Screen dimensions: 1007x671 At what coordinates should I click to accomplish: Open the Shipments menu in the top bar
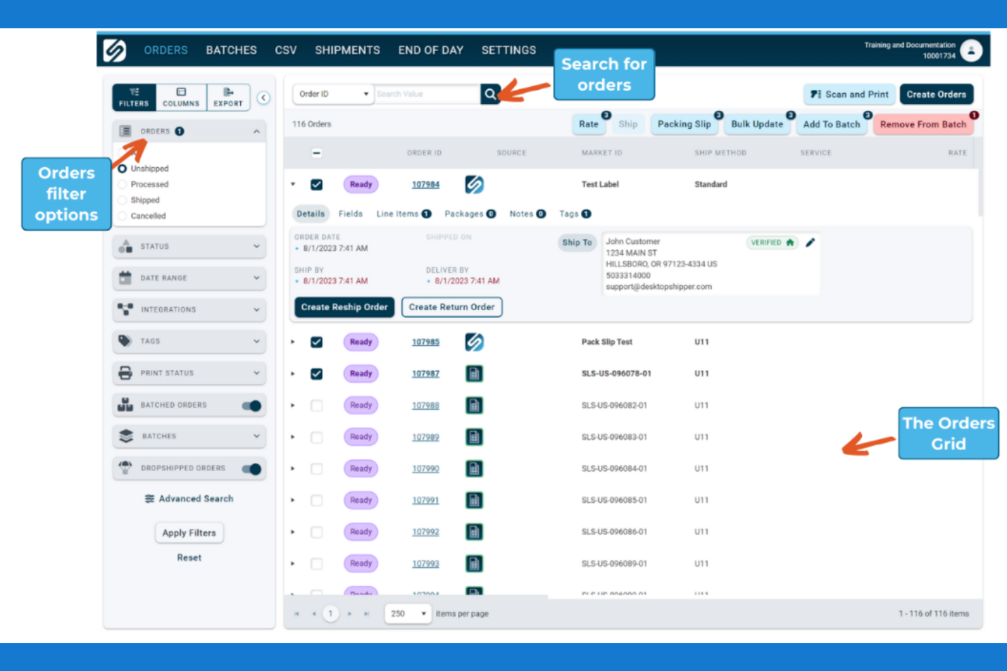point(348,50)
